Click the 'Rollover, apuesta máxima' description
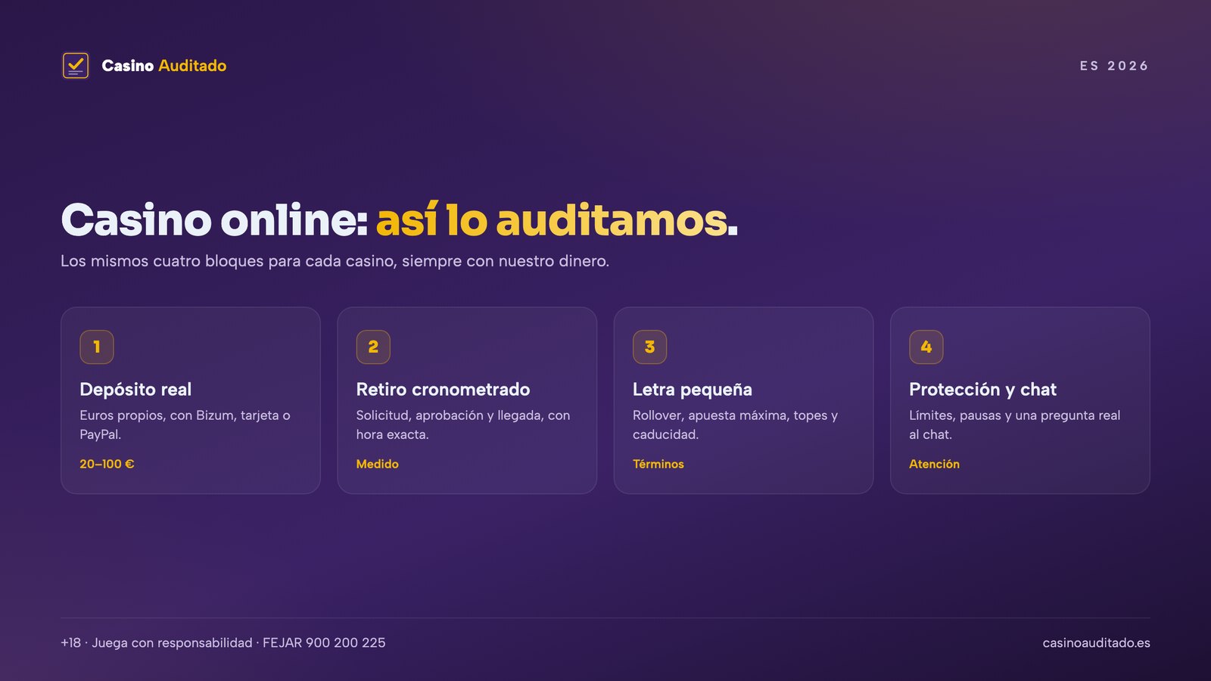Viewport: 1211px width, 681px height. tap(735, 424)
